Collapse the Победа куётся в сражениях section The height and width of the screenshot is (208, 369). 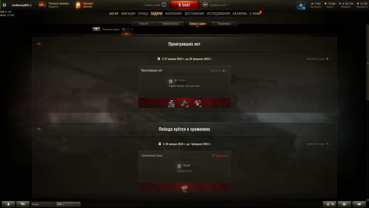click(x=39, y=129)
